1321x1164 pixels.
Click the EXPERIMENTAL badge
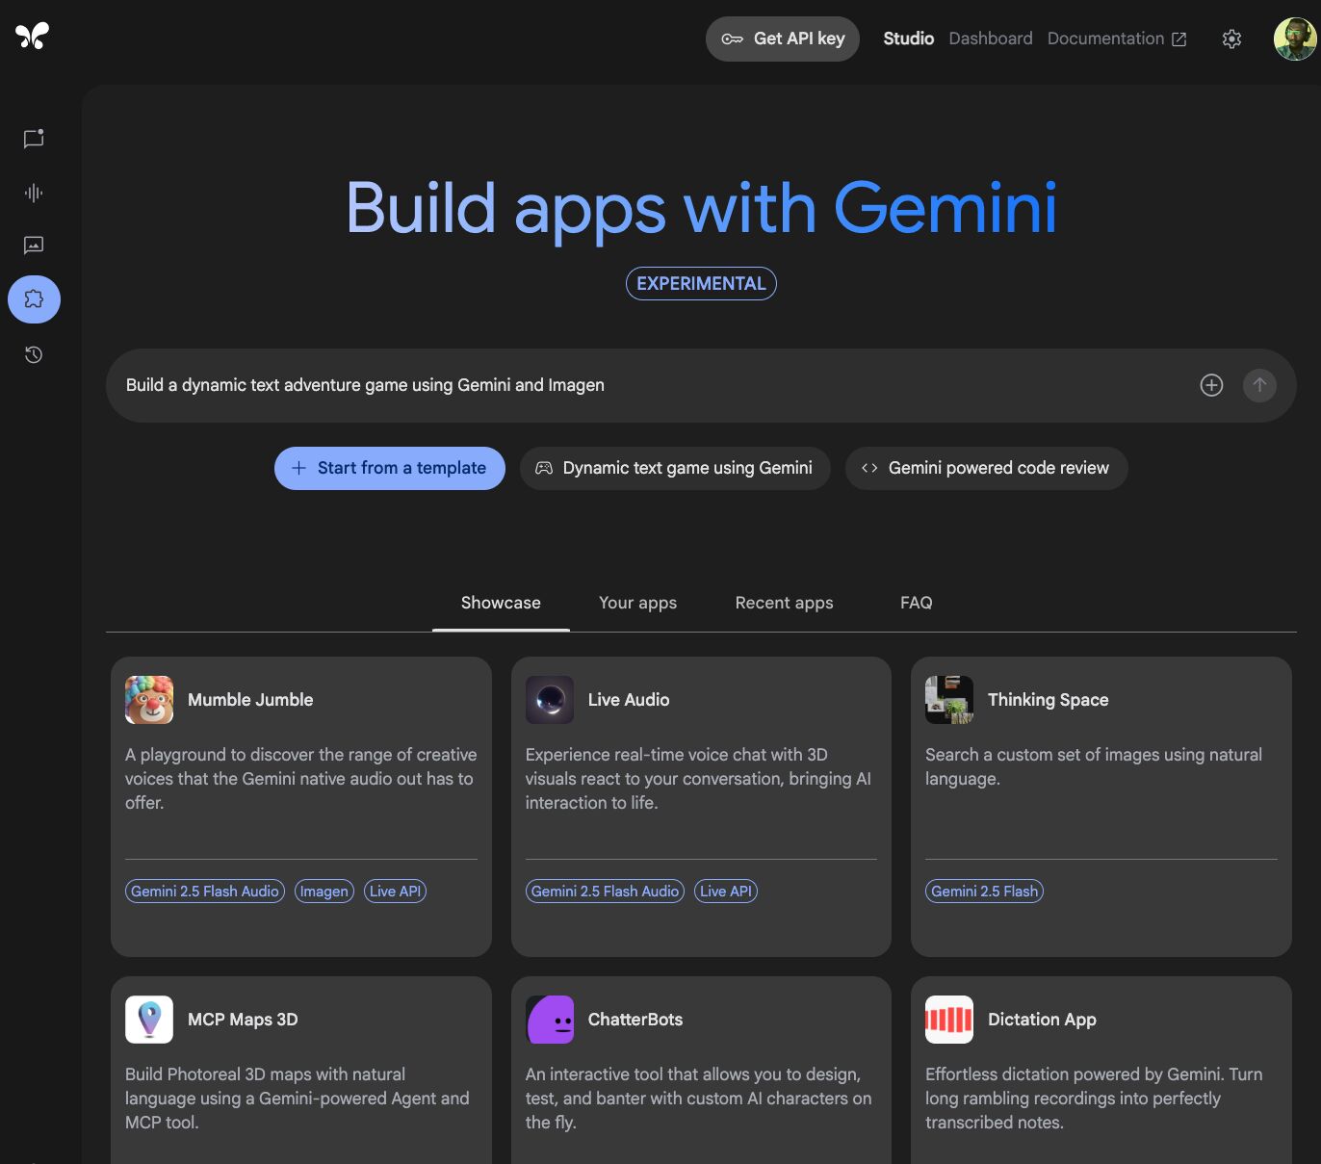coord(701,284)
